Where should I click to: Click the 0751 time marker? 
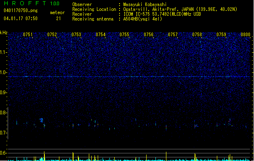(28, 35)
